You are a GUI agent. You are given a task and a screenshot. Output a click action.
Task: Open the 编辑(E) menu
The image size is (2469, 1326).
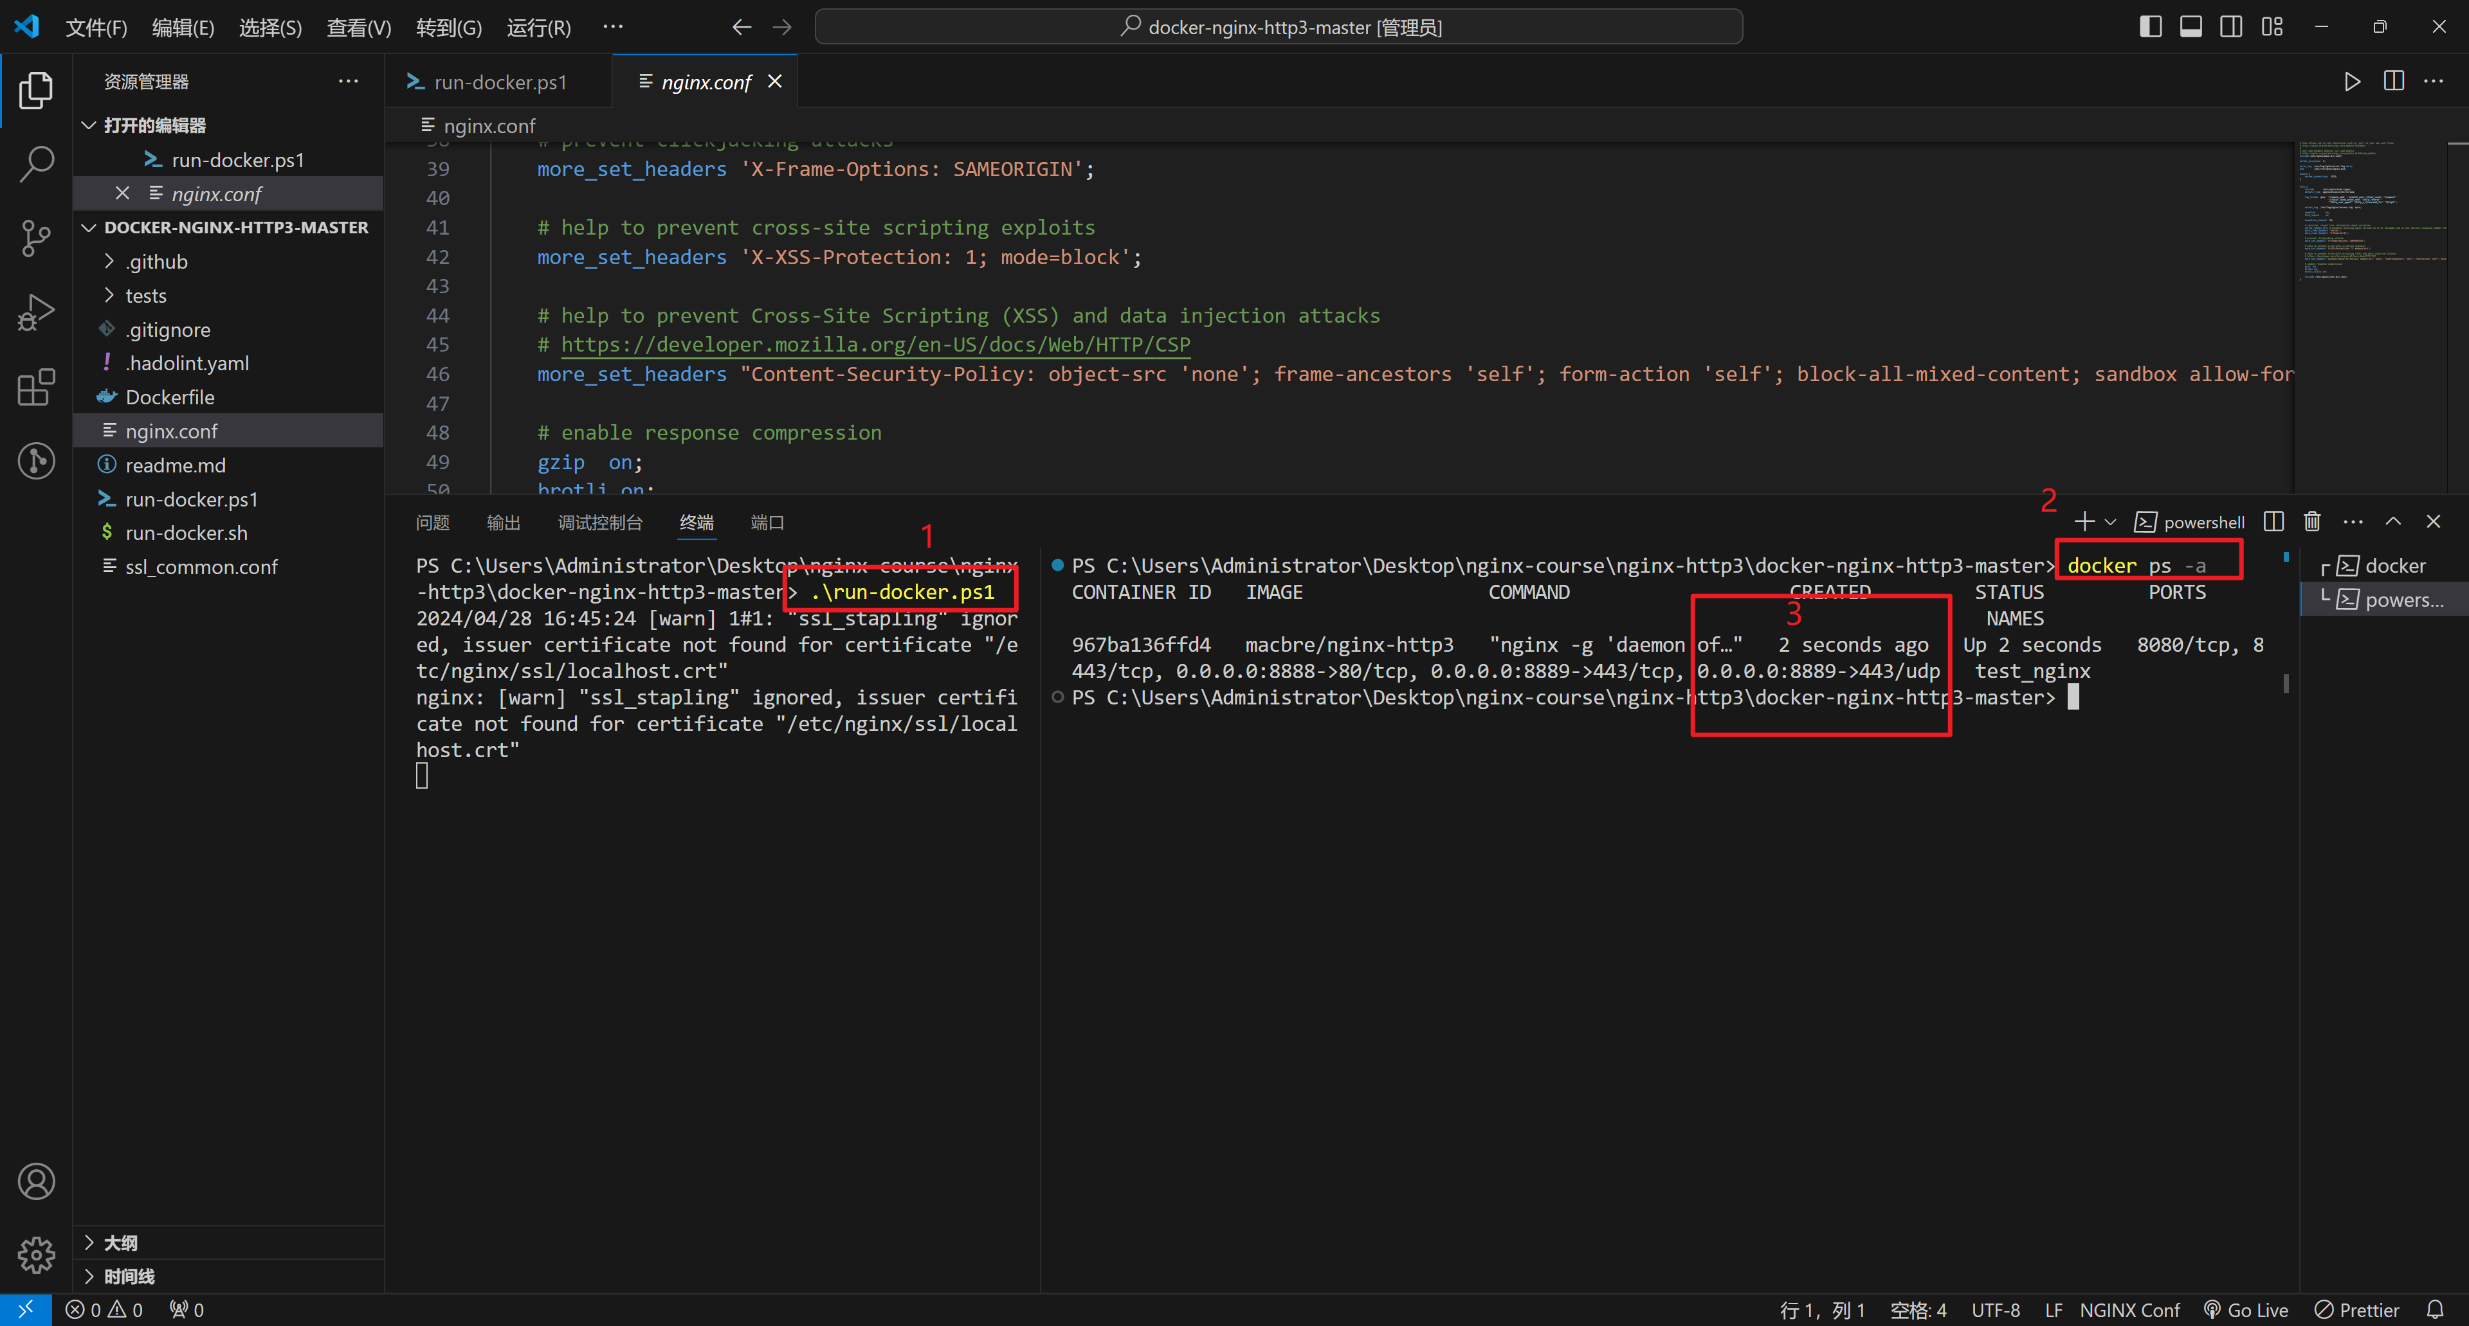183,28
